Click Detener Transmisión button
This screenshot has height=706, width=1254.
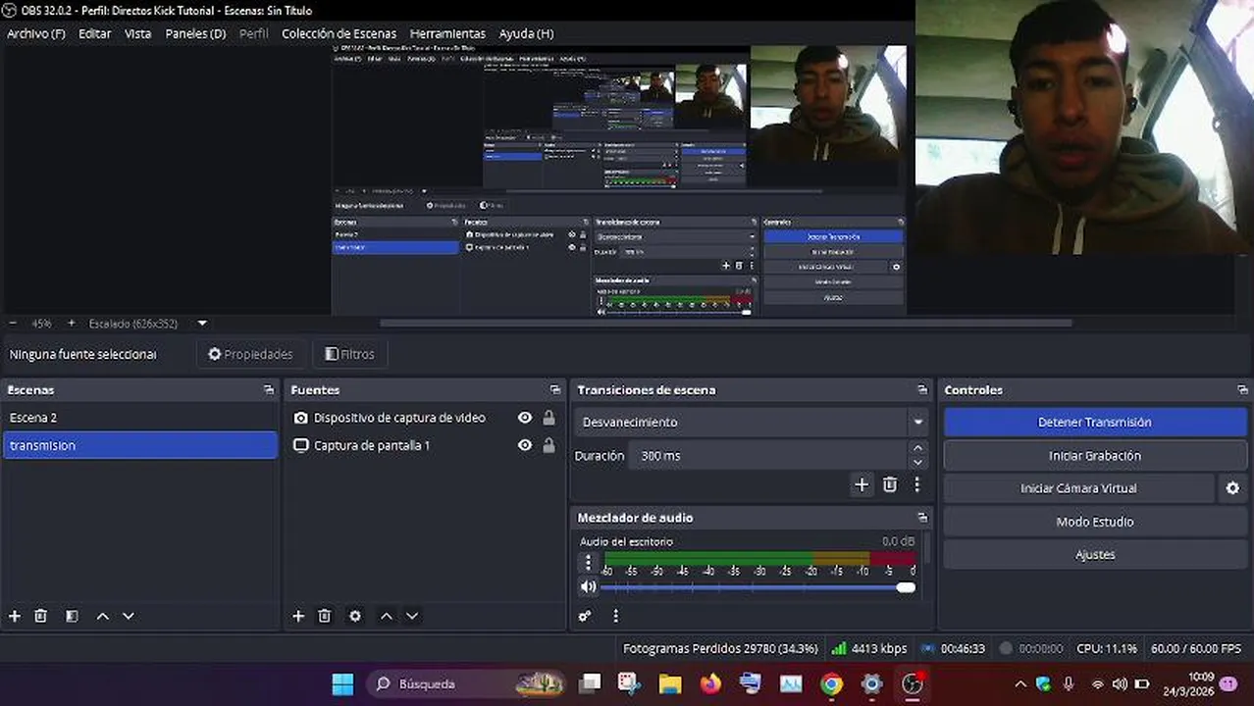click(x=1095, y=422)
